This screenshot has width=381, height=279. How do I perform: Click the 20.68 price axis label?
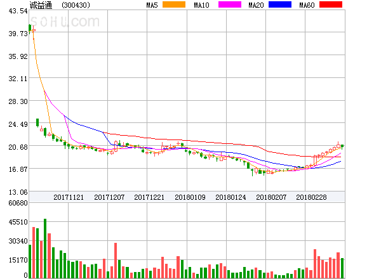pos(18,147)
